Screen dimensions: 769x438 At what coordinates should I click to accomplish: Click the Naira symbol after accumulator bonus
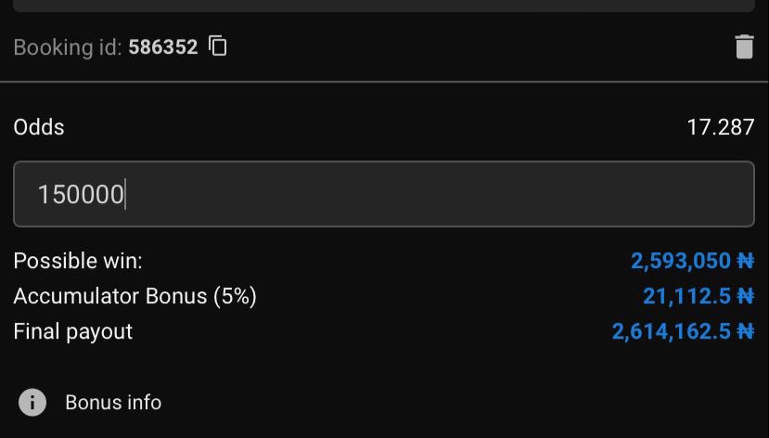[746, 296]
